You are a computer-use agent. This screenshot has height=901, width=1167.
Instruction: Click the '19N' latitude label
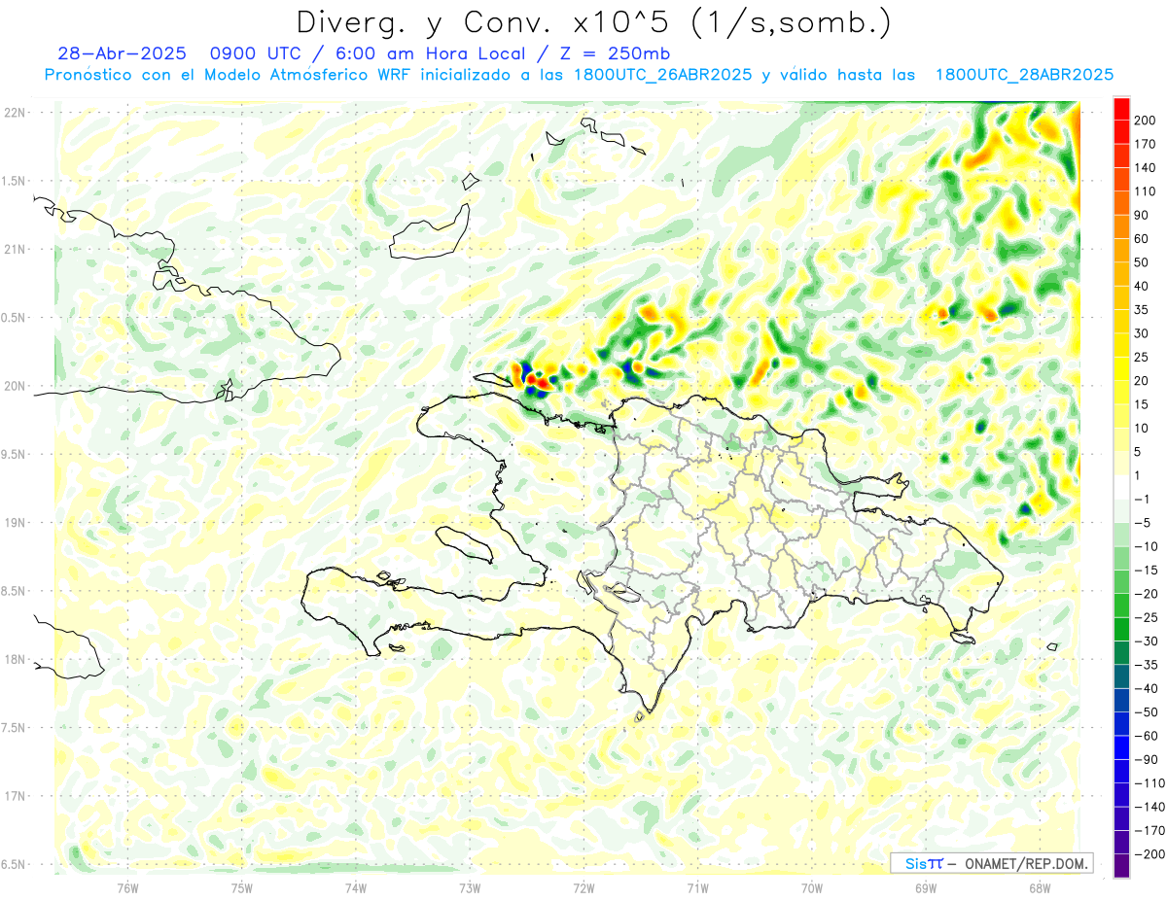[x=15, y=523]
